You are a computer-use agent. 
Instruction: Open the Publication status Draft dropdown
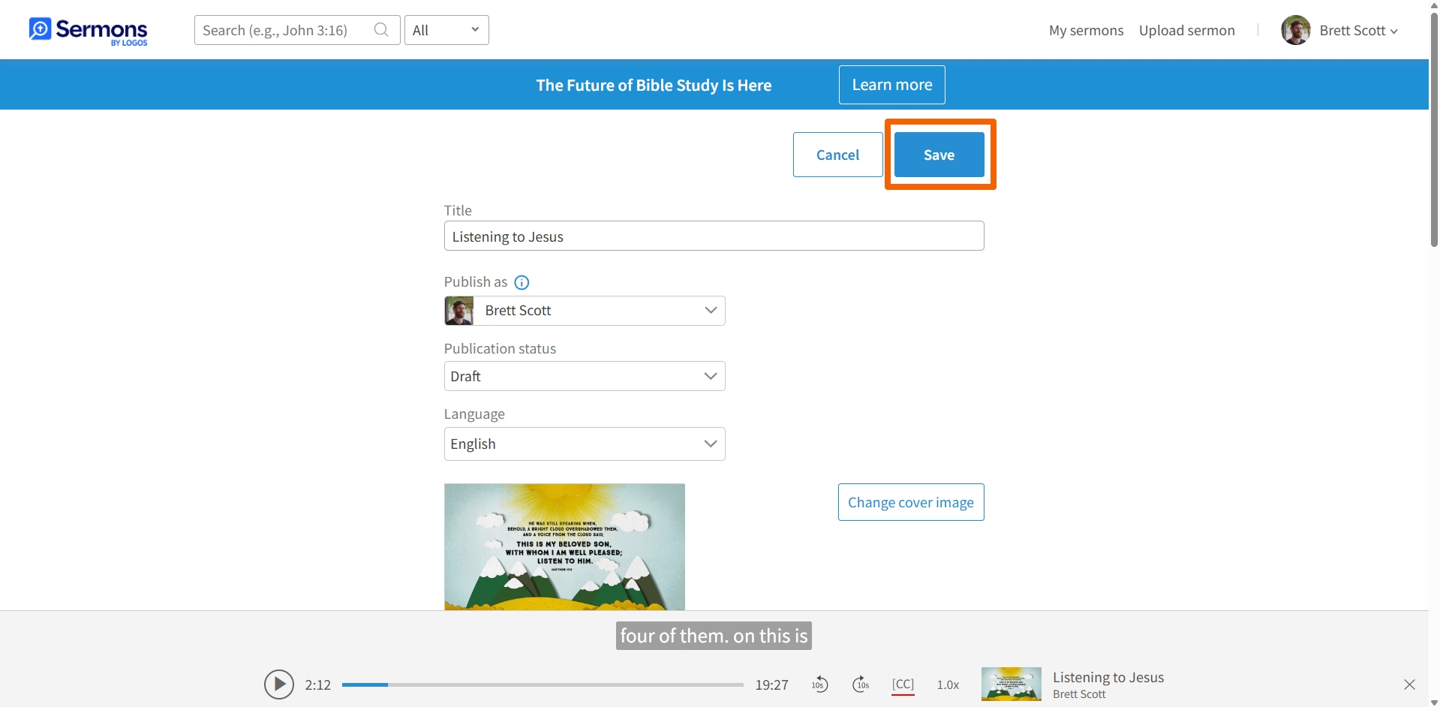(x=585, y=376)
